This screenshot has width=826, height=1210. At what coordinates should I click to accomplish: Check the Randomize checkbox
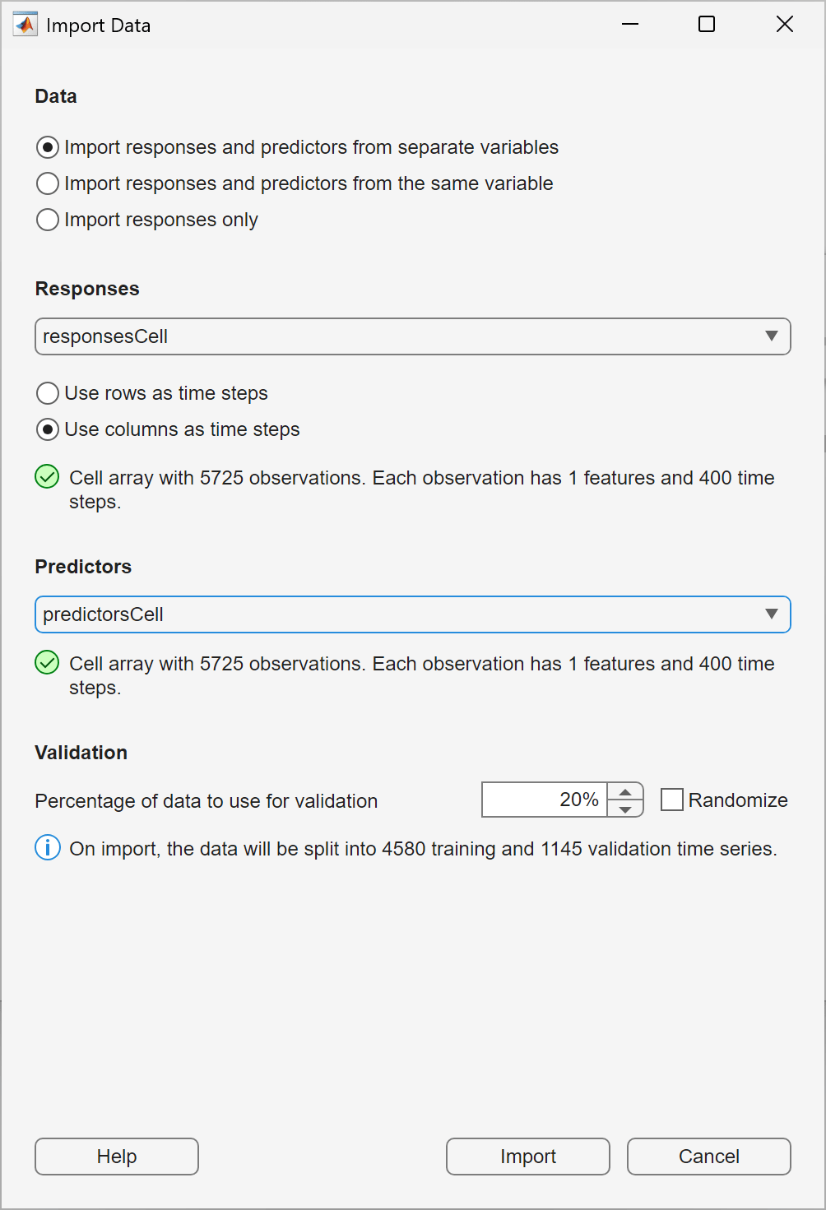tap(672, 799)
